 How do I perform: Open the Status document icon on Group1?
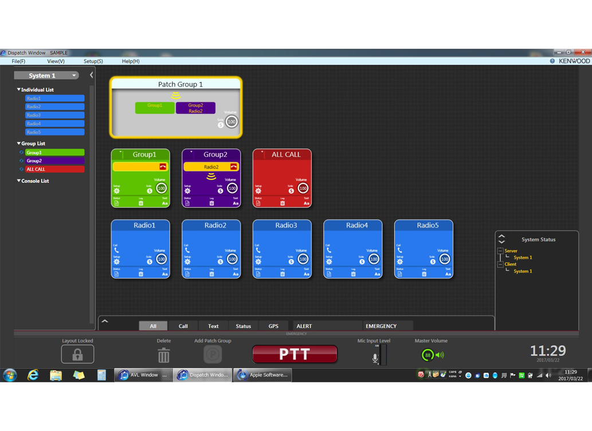[x=116, y=203]
